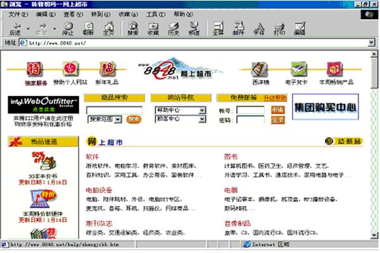Image resolution: width=380 pixels, height=253 pixels.
Task: Click the 图书 category link
Action: point(230,156)
